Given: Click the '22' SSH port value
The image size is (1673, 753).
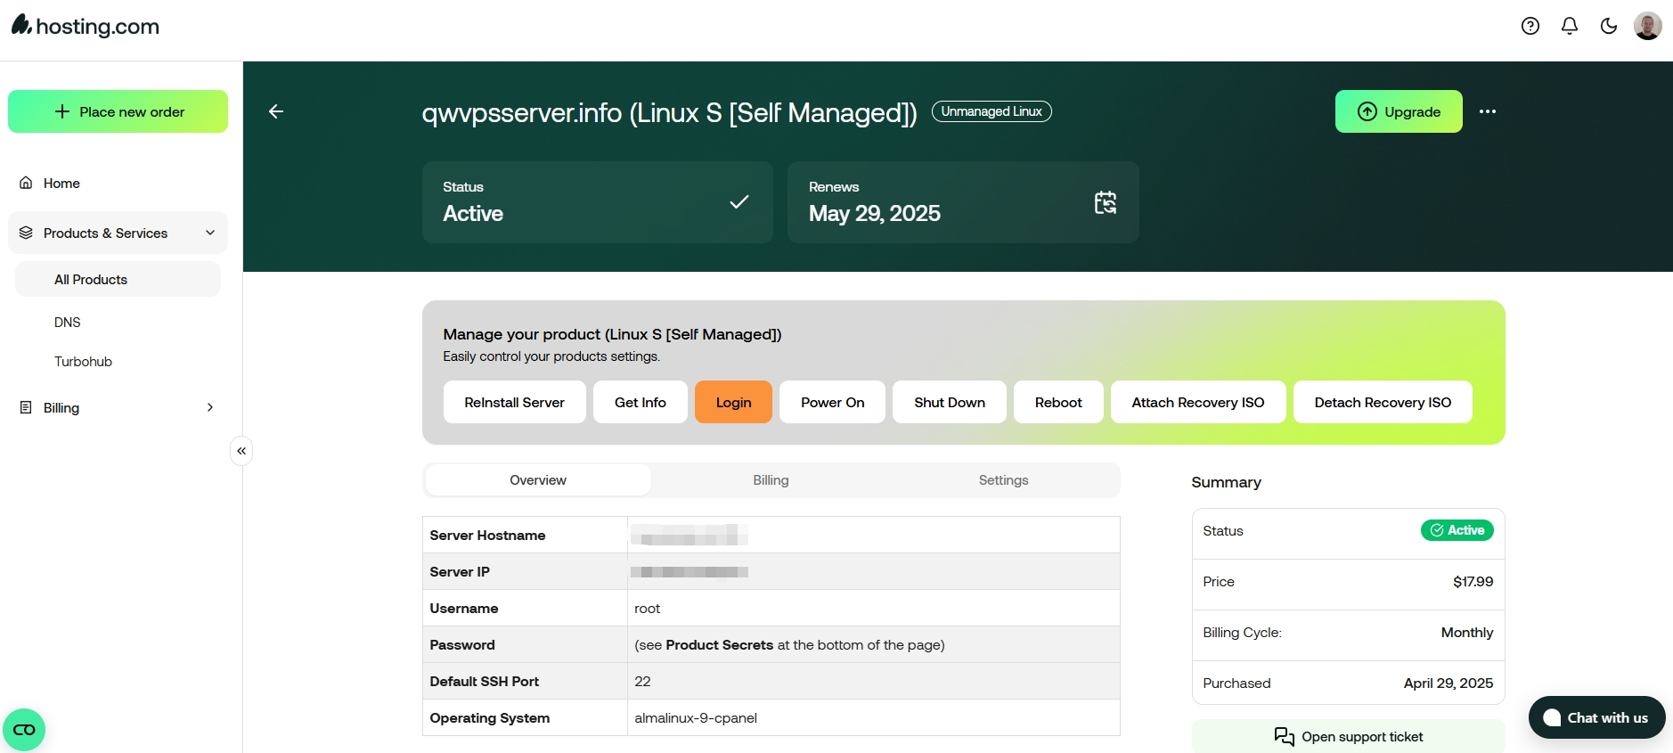Looking at the screenshot, I should coord(642,681).
